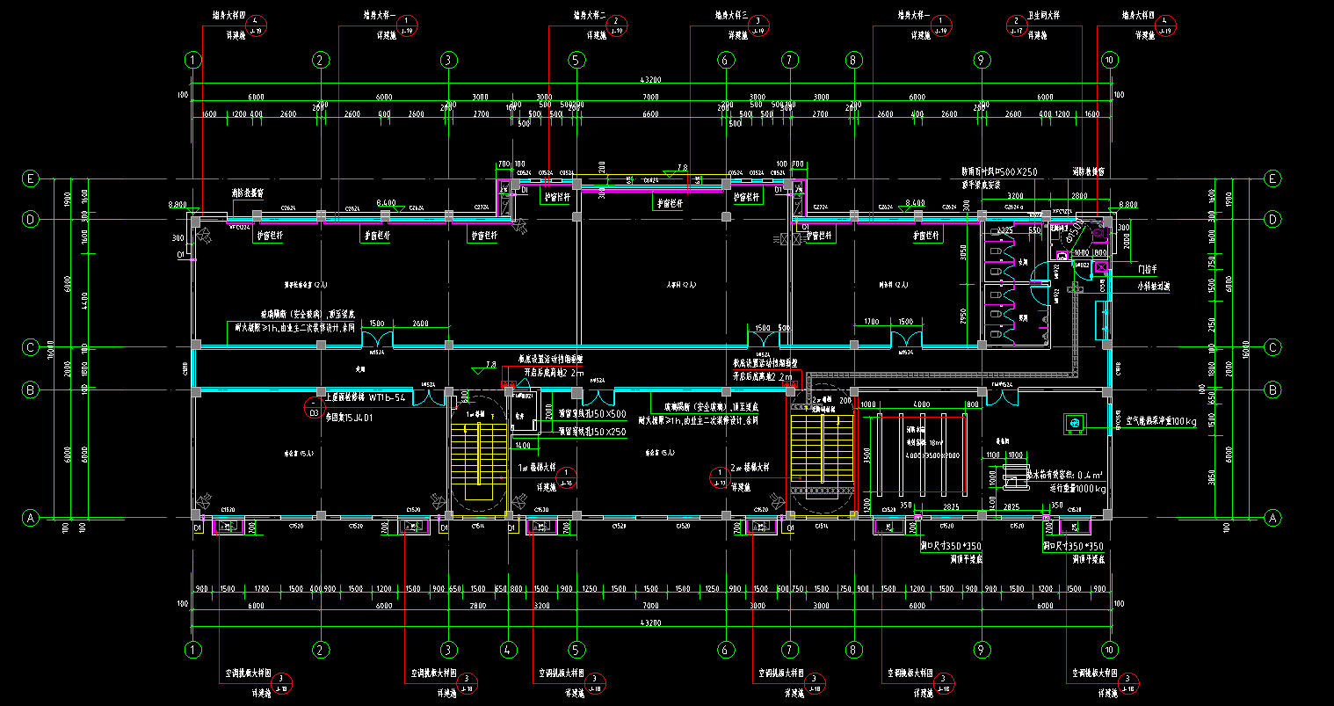Select axis bubble 10 in bottom row

point(1110,650)
